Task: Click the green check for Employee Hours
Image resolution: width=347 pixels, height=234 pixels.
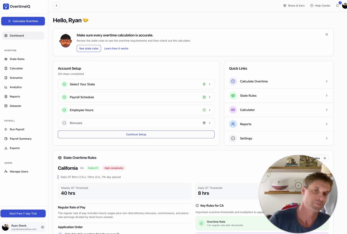Action: click(x=64, y=110)
